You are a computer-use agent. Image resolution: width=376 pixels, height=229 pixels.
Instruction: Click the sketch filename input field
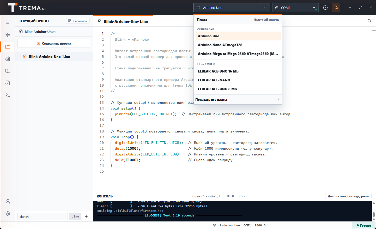43,216
